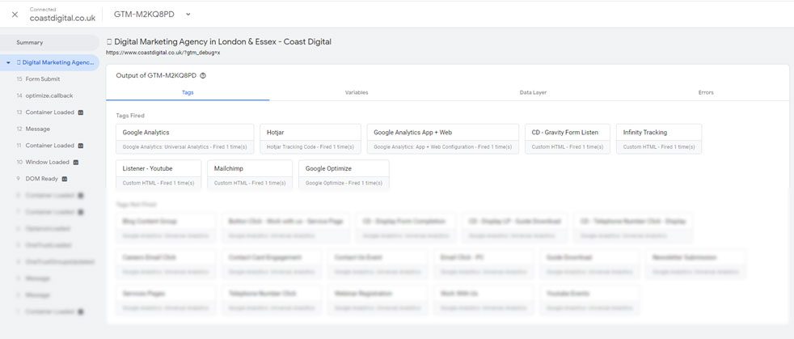This screenshot has width=794, height=339.
Task: Click help icon beside Output of GTM-M2KQ8PD
Action: pos(203,75)
